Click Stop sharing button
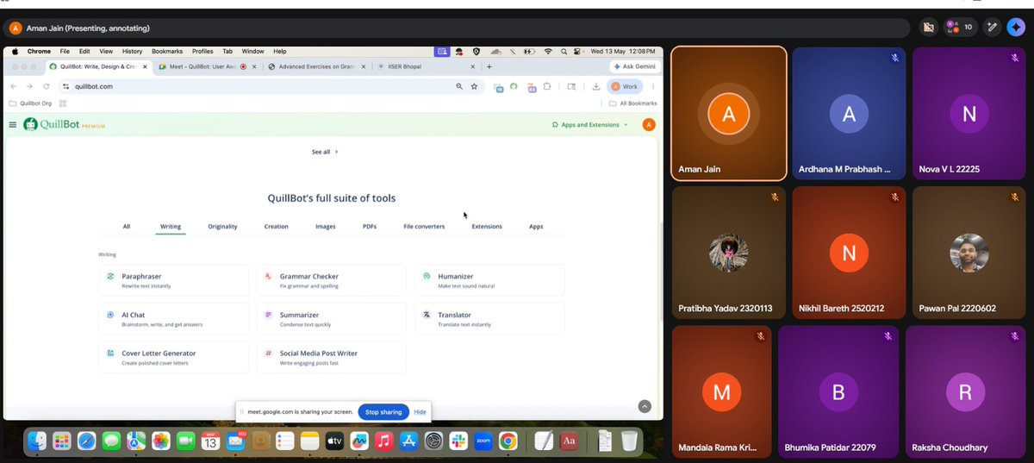The width and height of the screenshot is (1034, 463). coord(383,412)
